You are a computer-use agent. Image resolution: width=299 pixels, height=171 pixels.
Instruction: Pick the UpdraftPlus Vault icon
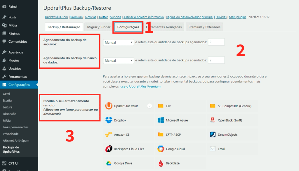click(109, 106)
